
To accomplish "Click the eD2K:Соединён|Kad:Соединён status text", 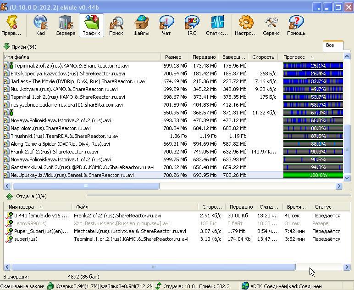I will 286,286.
